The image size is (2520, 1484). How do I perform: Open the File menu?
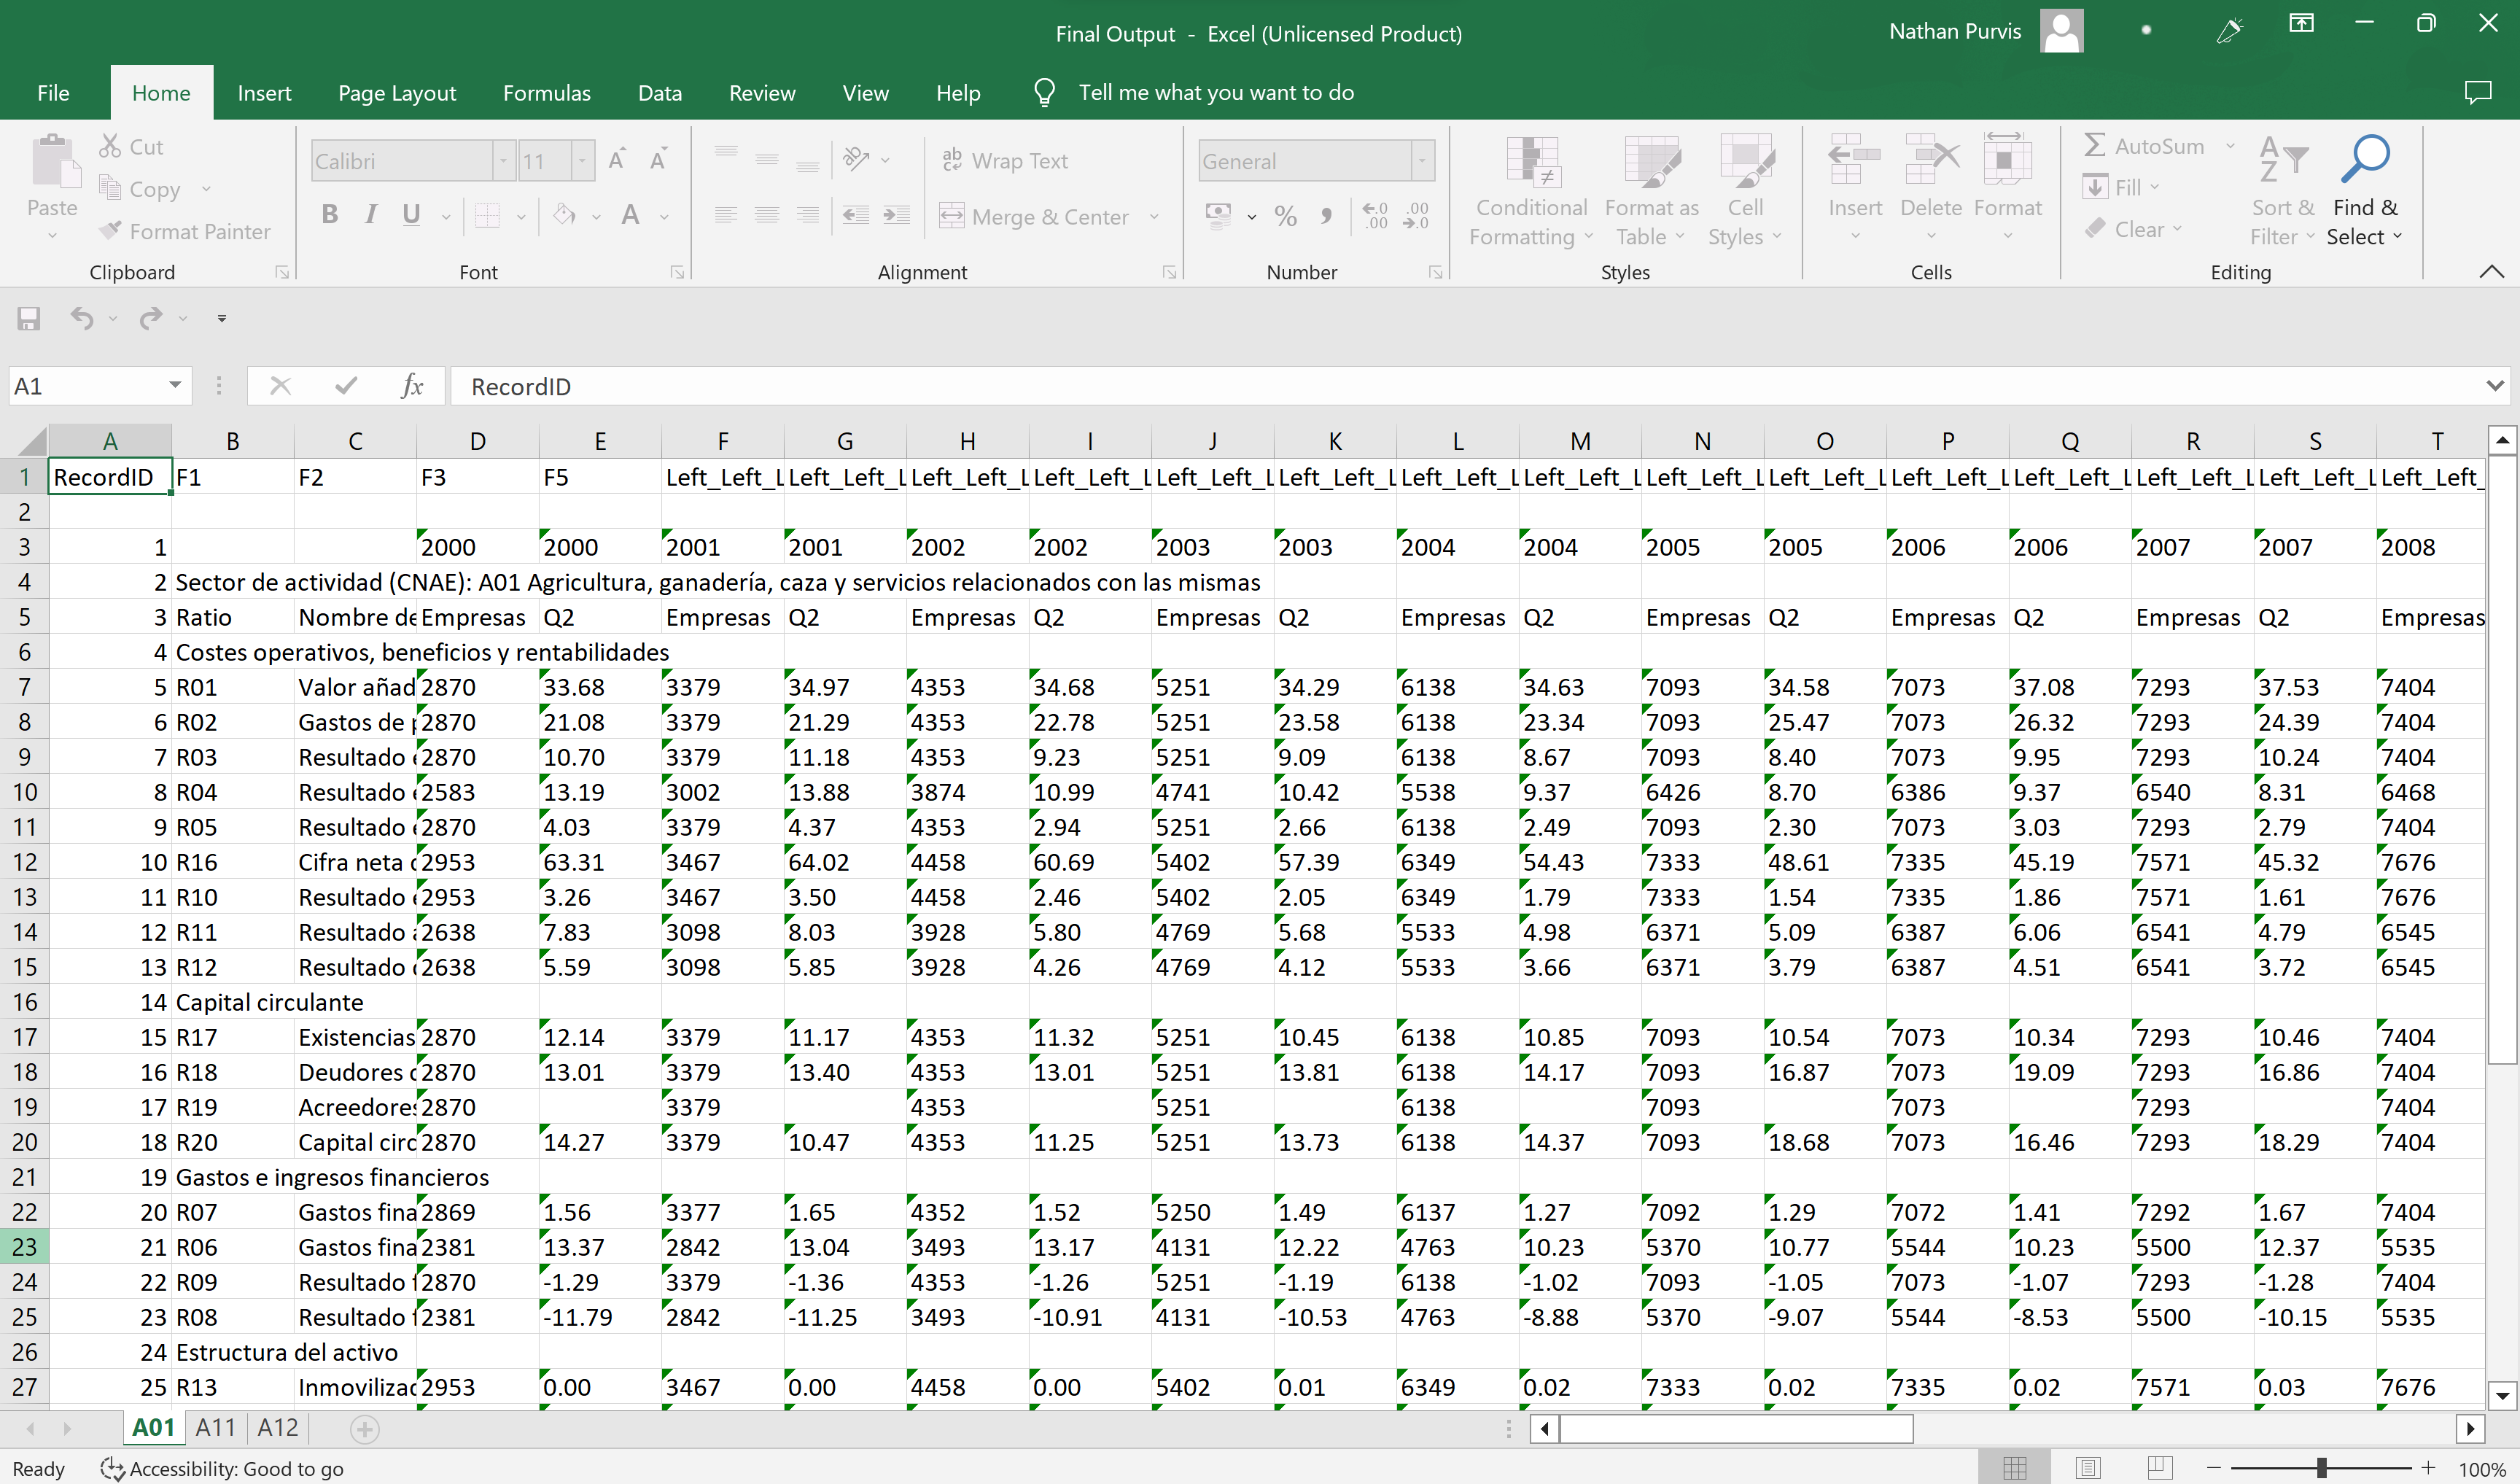53,92
